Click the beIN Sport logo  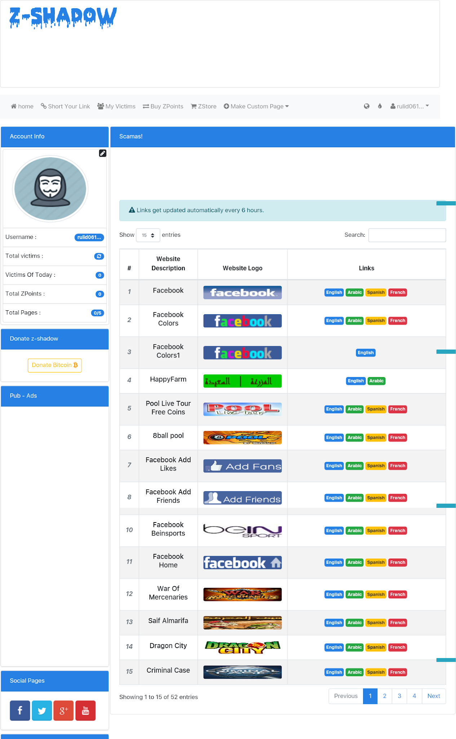click(x=243, y=531)
